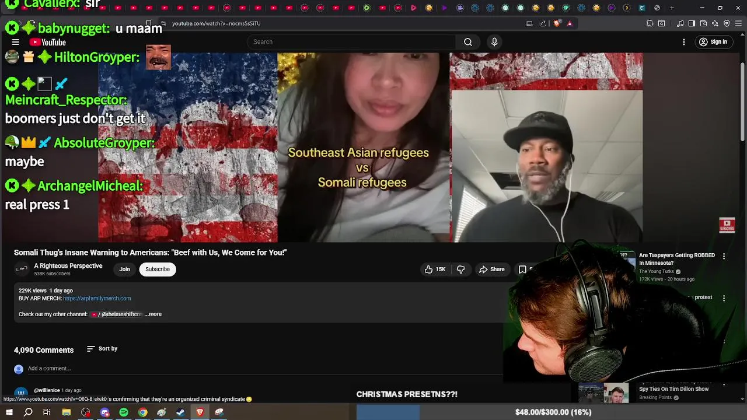
Task: Open A Righteous Perspective channel avatar
Action: (x=22, y=269)
